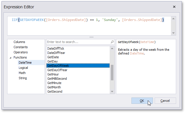The image size is (185, 113).
Task: Select GetDay in the function list
Action: click(78, 61)
